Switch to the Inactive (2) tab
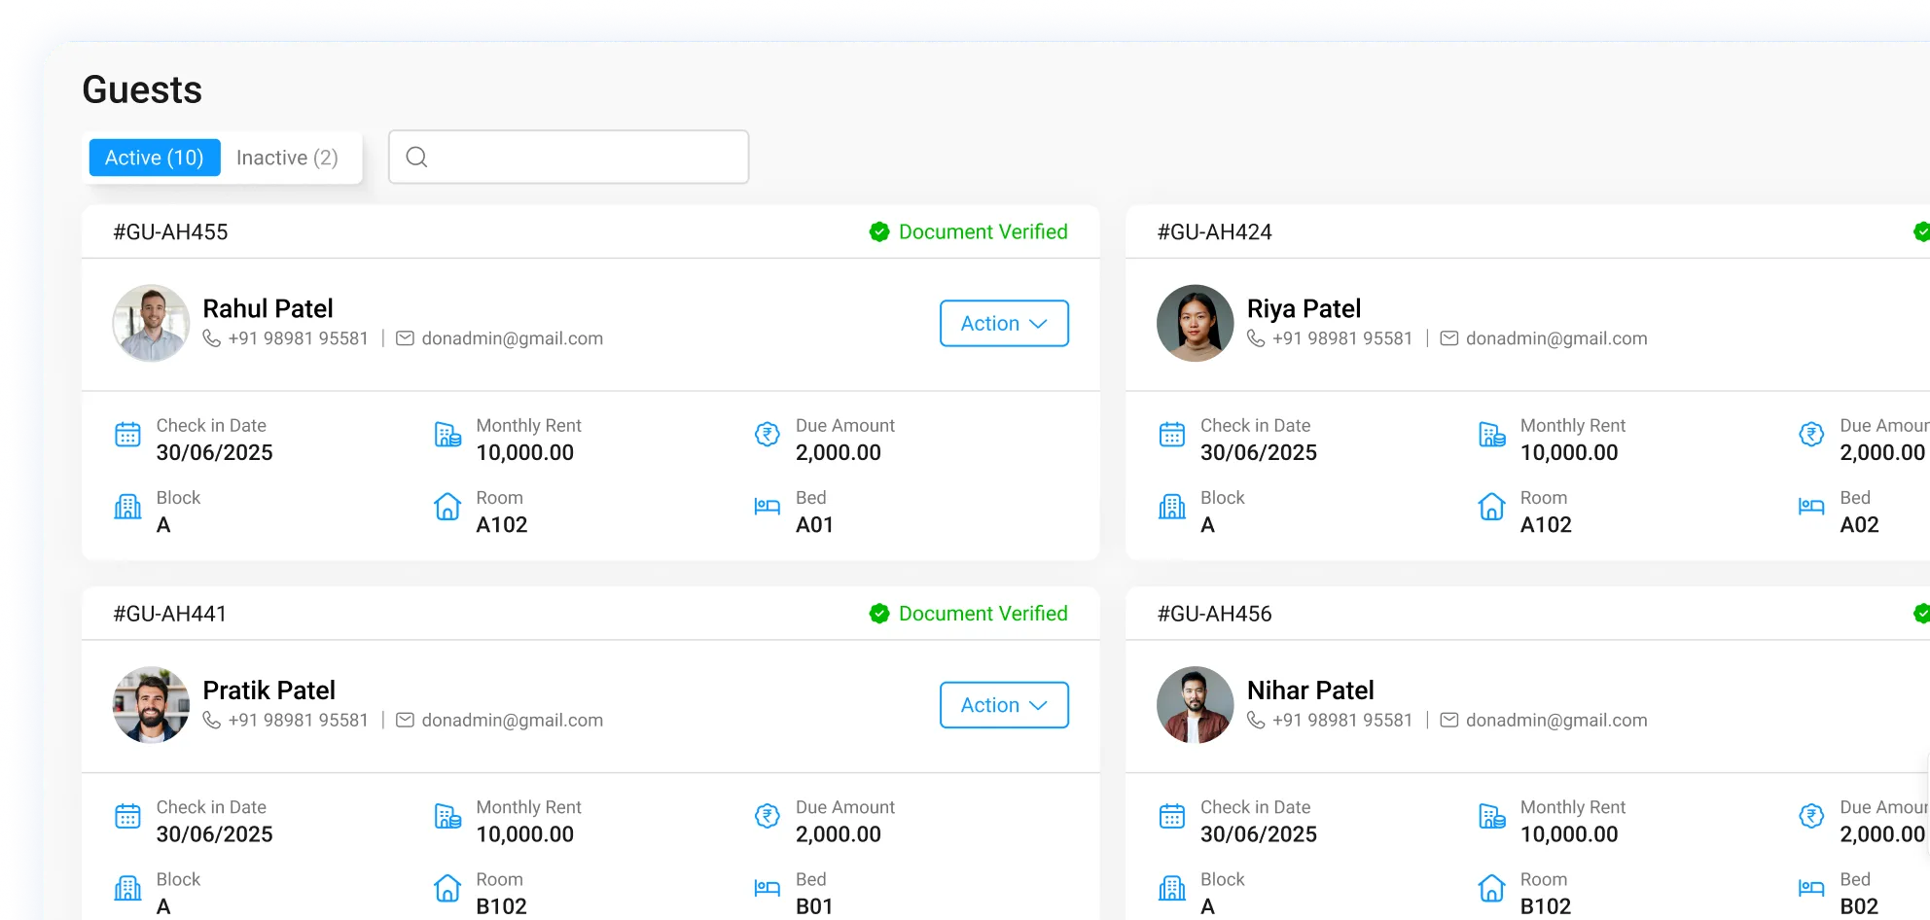1930x920 pixels. [x=287, y=158]
